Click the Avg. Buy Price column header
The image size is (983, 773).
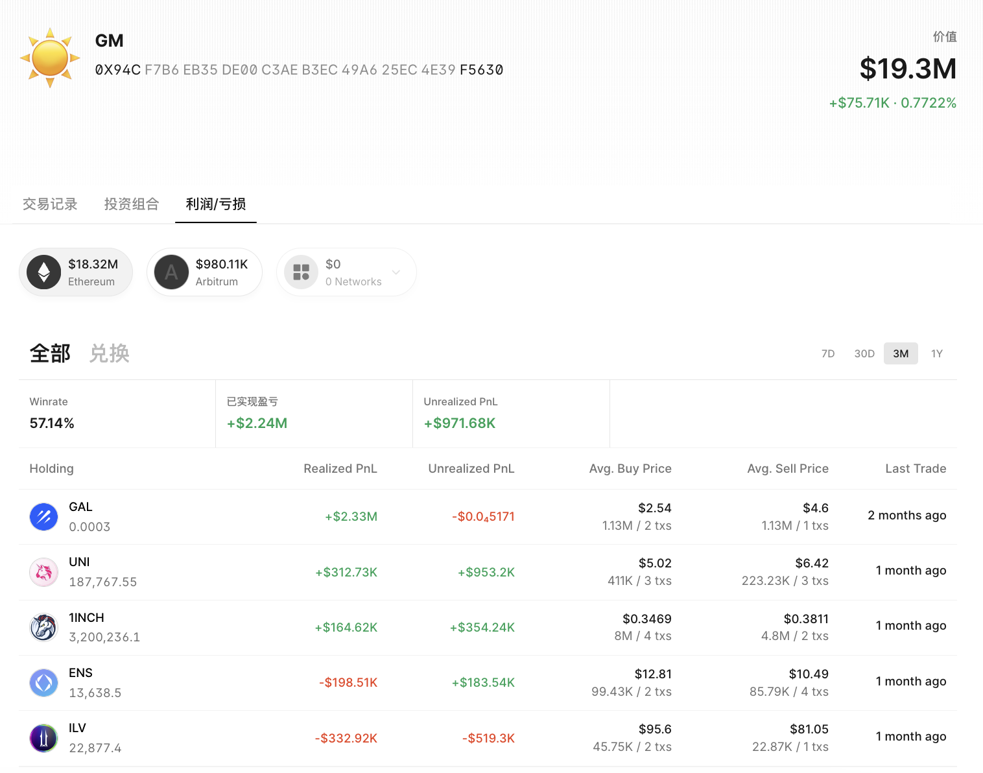tap(630, 468)
